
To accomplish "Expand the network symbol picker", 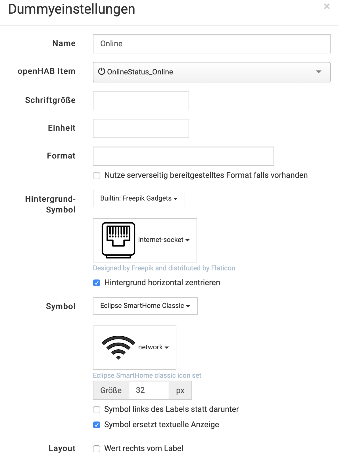I will [x=154, y=347].
